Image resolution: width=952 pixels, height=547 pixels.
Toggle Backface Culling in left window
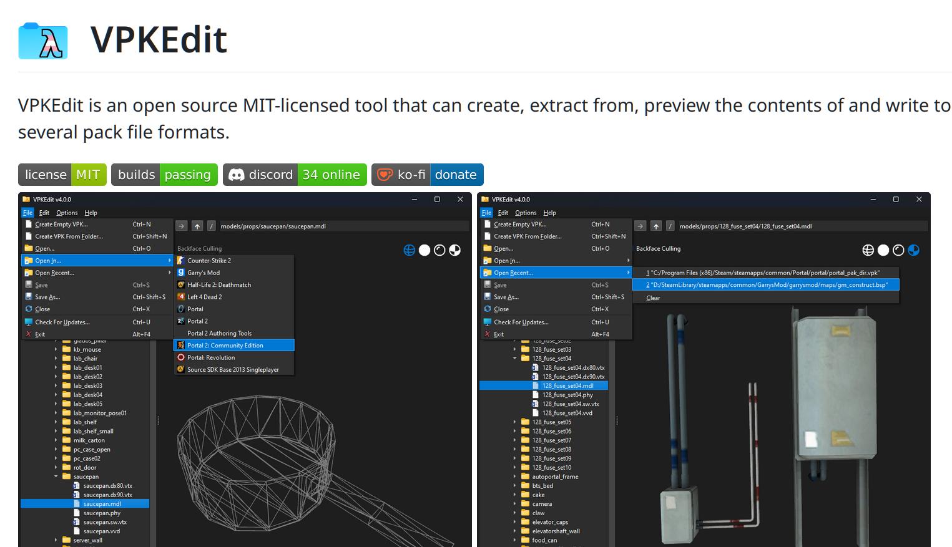(x=199, y=249)
